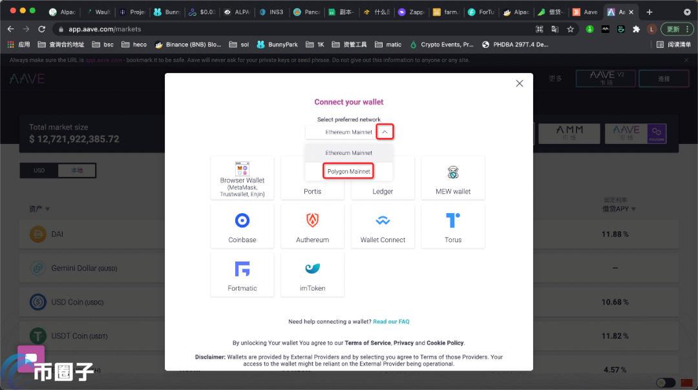Open the bsc bookmarks folder
This screenshot has height=390, width=698.
(x=103, y=45)
